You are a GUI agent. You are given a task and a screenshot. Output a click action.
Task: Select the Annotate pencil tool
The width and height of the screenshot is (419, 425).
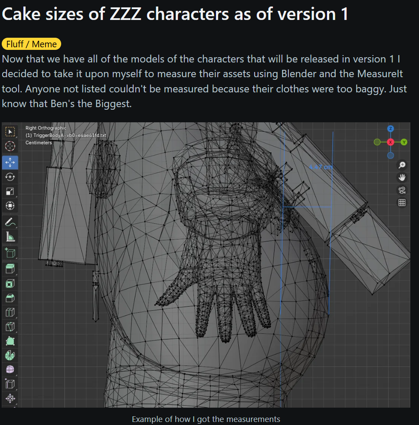(x=10, y=222)
